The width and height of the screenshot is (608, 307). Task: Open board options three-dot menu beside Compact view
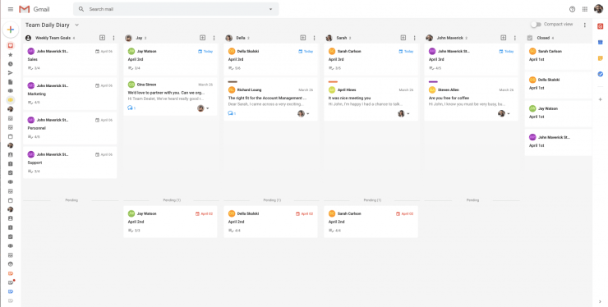[x=585, y=25]
